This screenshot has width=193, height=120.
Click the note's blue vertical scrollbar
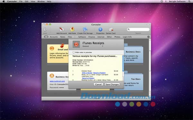[x=123, y=63]
